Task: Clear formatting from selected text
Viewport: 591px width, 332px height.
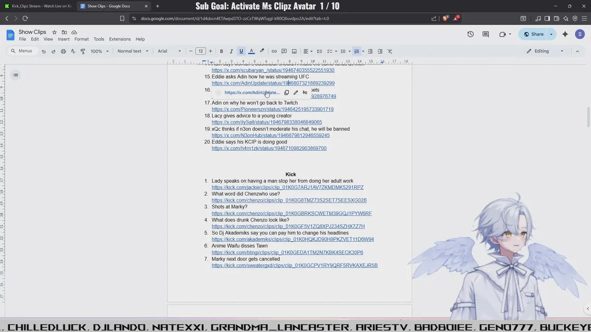Action: click(390, 51)
